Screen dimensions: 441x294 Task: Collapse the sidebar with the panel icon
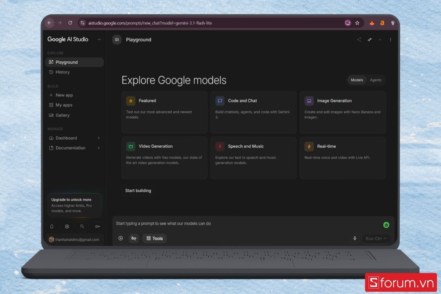click(117, 40)
